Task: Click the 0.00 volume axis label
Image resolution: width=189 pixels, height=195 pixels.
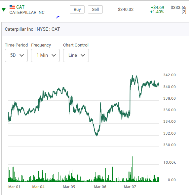Action: click(172, 180)
